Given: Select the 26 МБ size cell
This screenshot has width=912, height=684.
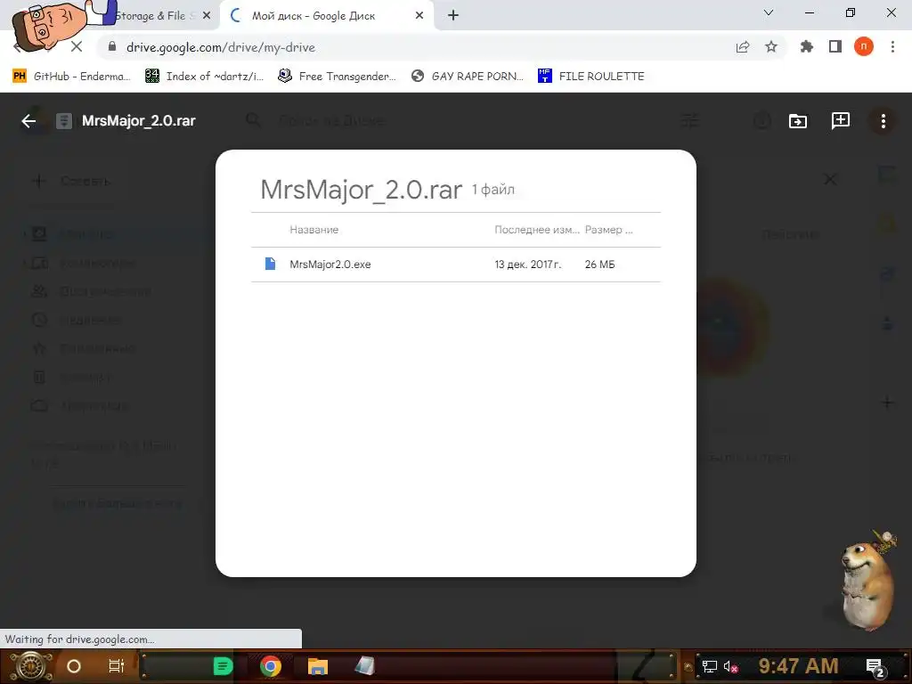Looking at the screenshot, I should [599, 265].
